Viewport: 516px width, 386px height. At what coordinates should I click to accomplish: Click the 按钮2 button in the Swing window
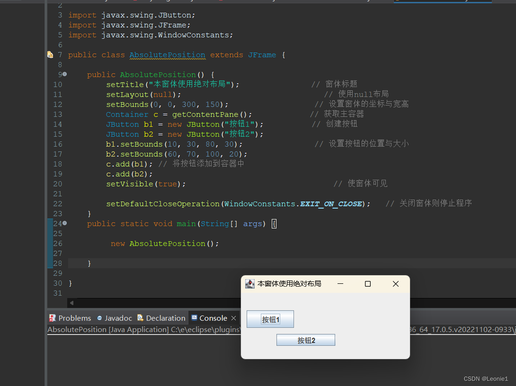click(305, 340)
